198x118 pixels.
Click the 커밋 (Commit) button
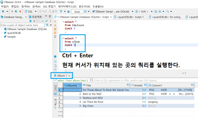pos(43,11)
